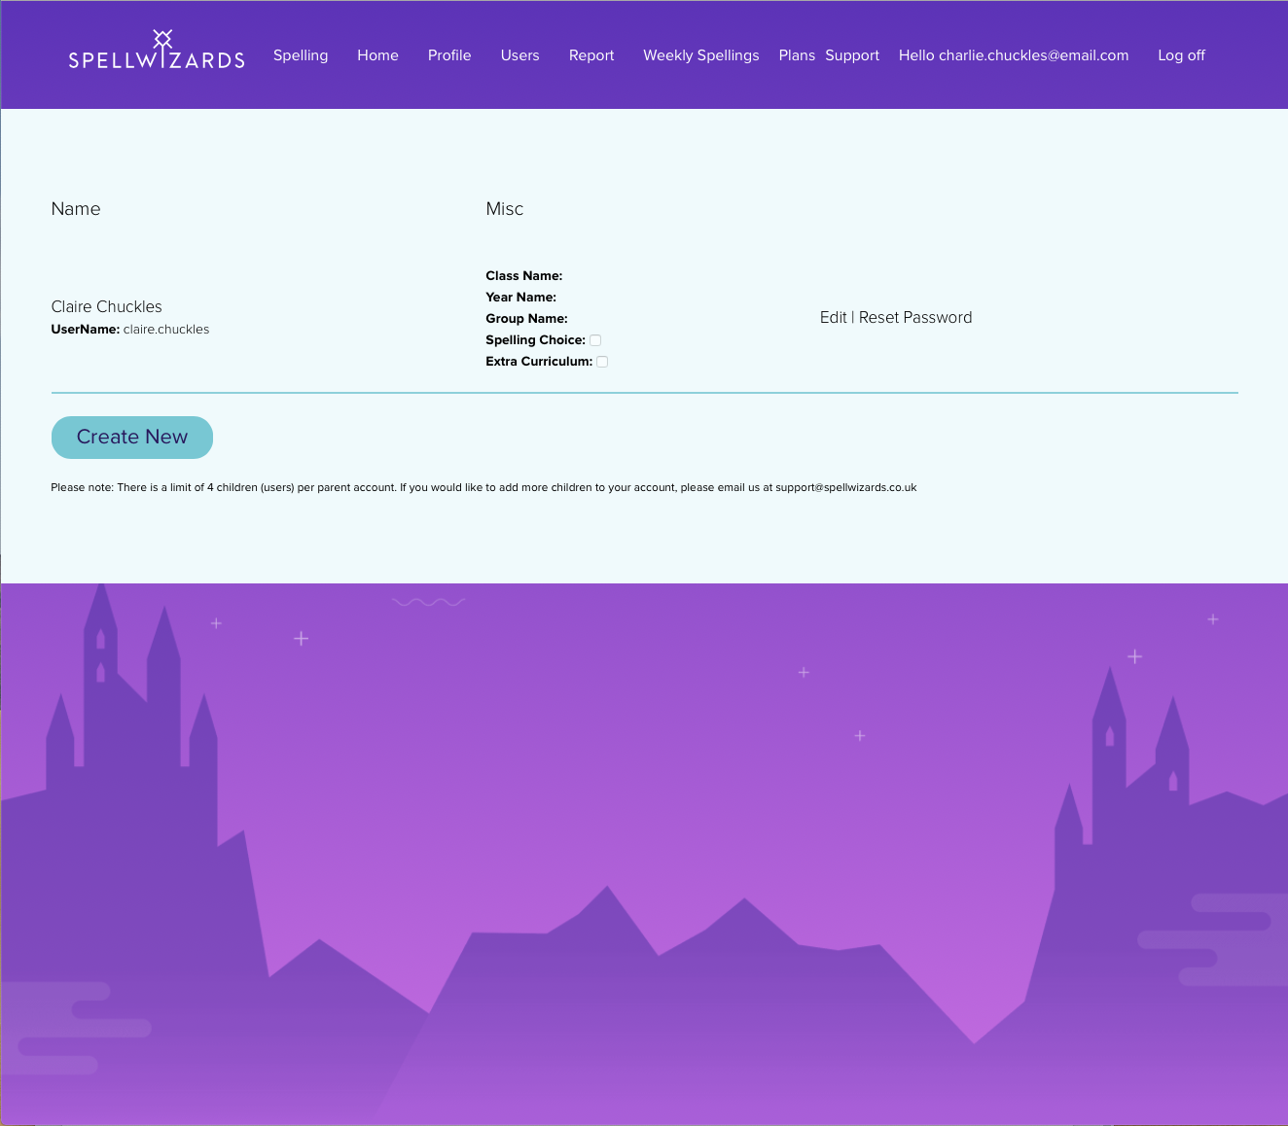Log off from the account
Viewport: 1288px width, 1126px height.
point(1181,55)
